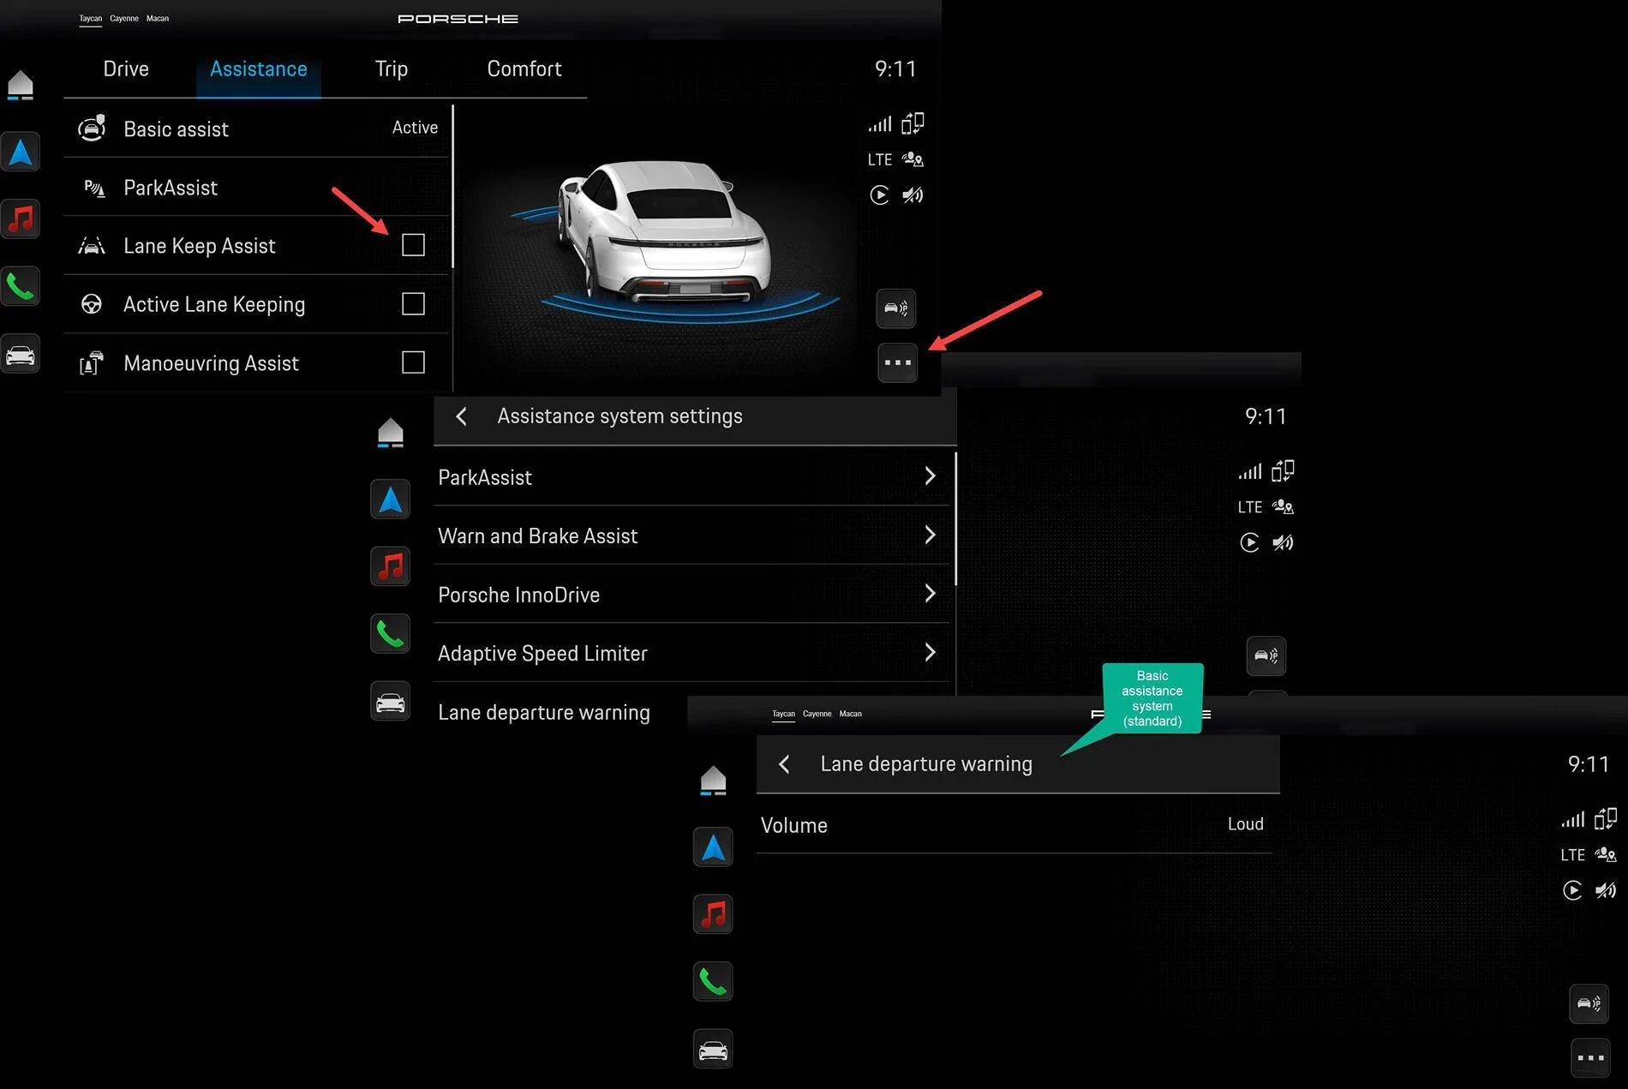The width and height of the screenshot is (1628, 1089).
Task: Click scrollbar beside the assistance list
Action: 452,187
